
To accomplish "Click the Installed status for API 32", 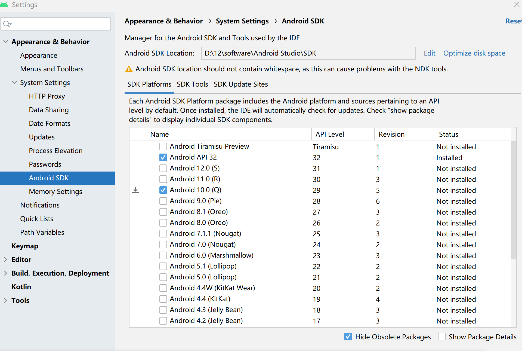I will pyautogui.click(x=449, y=158).
